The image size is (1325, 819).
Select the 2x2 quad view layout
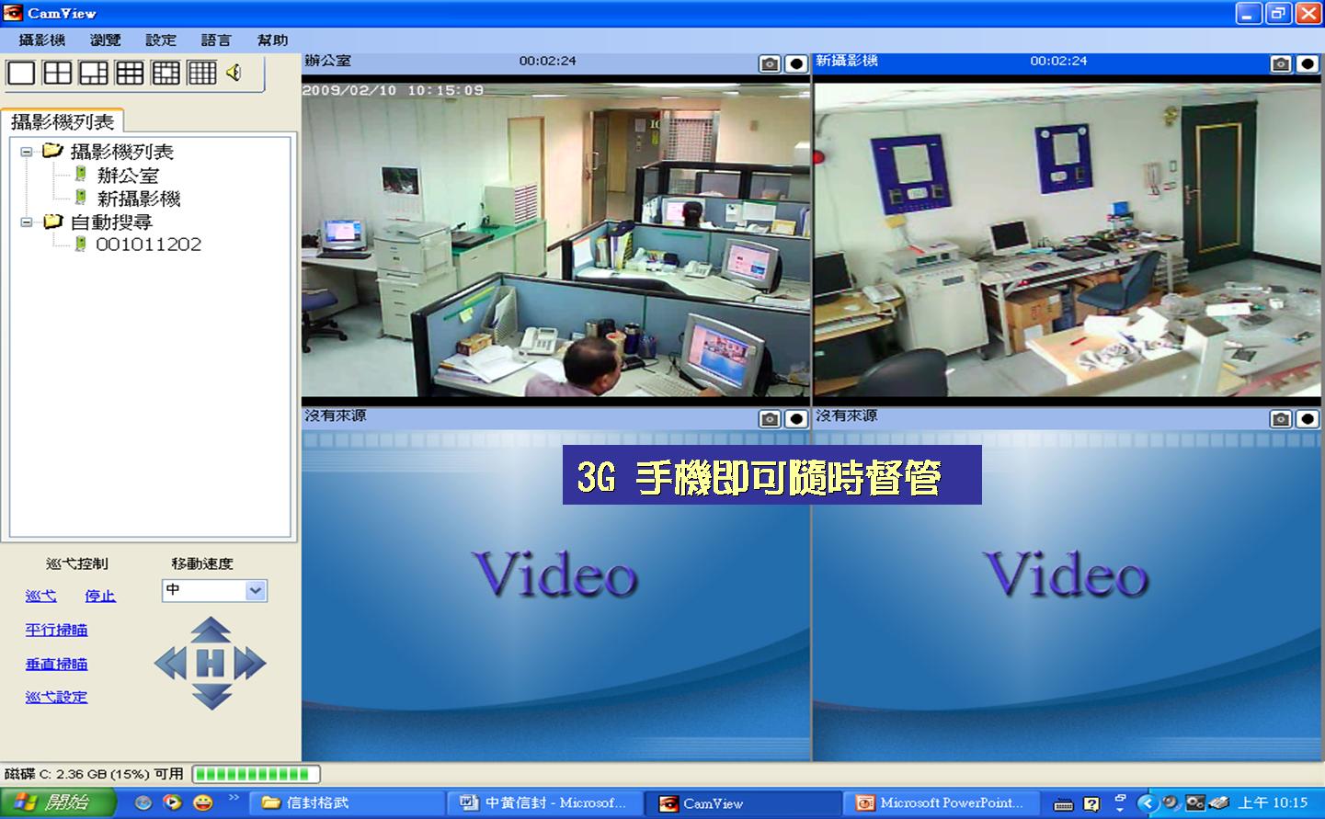click(57, 73)
